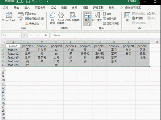Open control 属性 properties
Image resolution: width=161 pixels, height=120 pixels.
pyautogui.click(x=107, y=14)
